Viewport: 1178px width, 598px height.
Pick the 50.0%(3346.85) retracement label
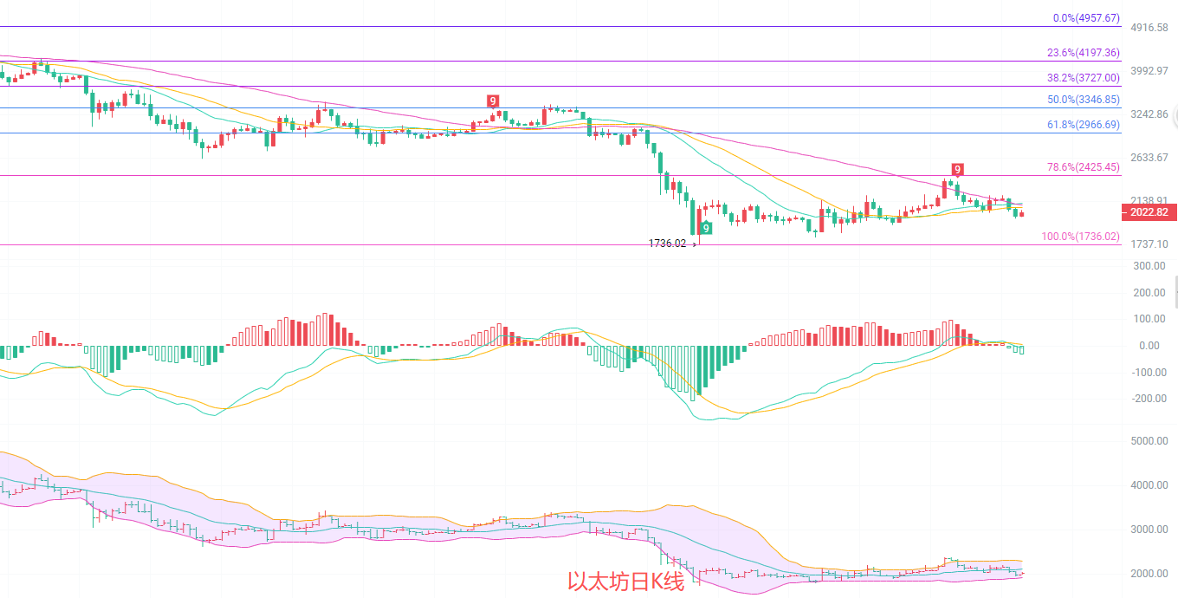[x=1083, y=100]
